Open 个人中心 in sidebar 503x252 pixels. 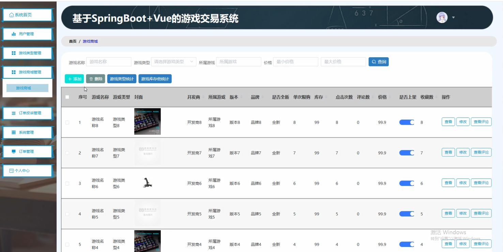coord(27,171)
